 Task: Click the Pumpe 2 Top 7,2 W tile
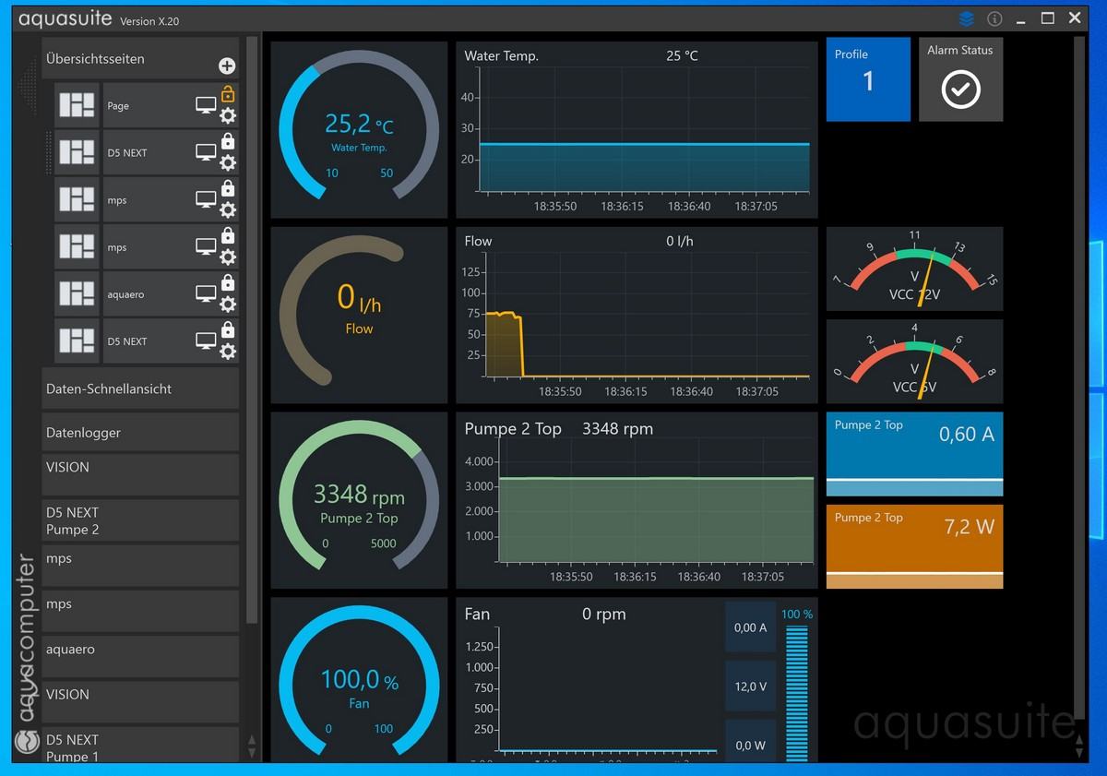pyautogui.click(x=914, y=546)
